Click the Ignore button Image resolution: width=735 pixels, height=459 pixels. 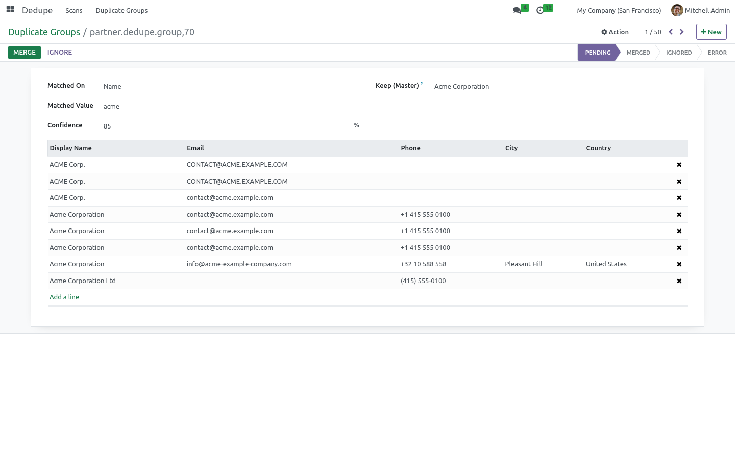[60, 53]
